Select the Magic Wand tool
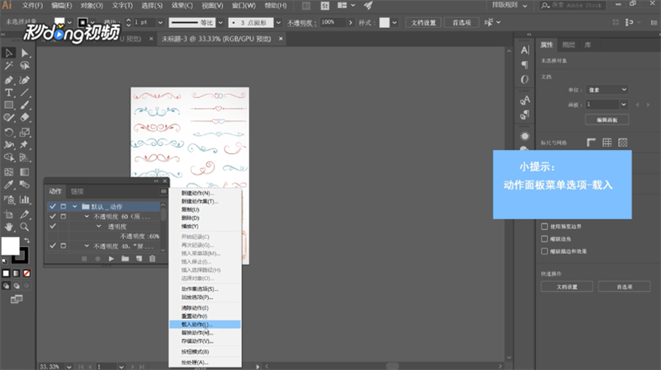This screenshot has width=661, height=370. (x=9, y=66)
